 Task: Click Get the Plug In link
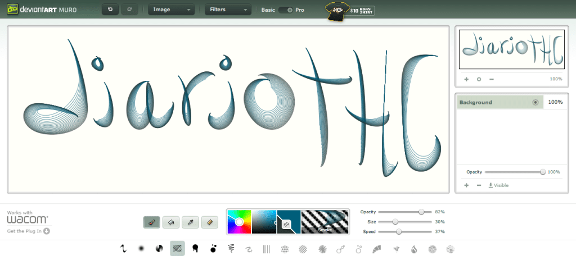tap(28, 231)
